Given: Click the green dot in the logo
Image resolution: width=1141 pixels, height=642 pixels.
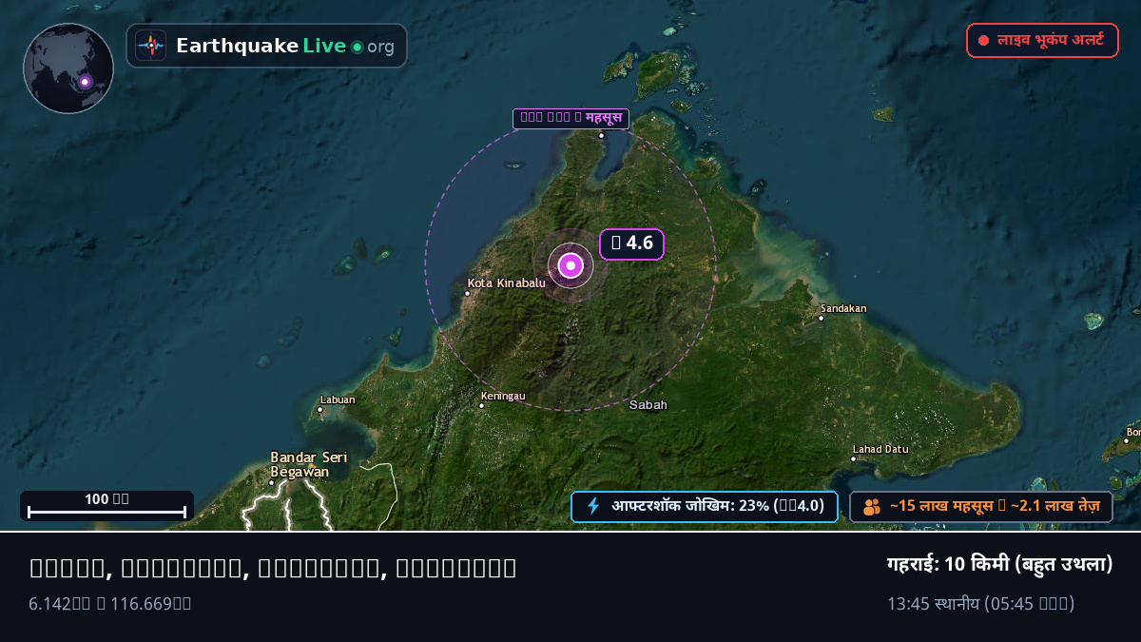Looking at the screenshot, I should 357,47.
